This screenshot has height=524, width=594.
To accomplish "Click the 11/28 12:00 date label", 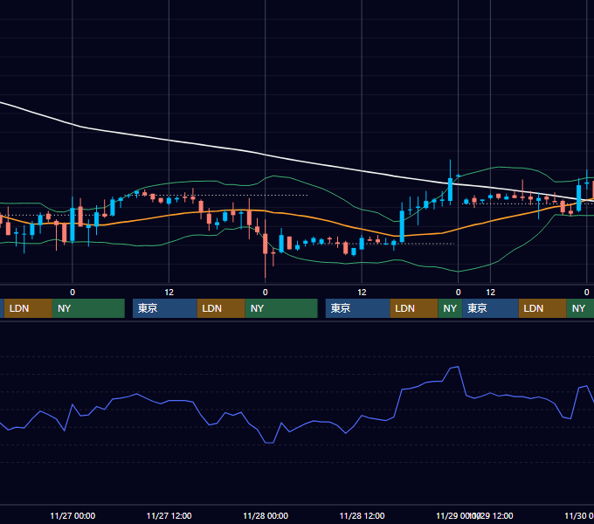I will pyautogui.click(x=362, y=515).
